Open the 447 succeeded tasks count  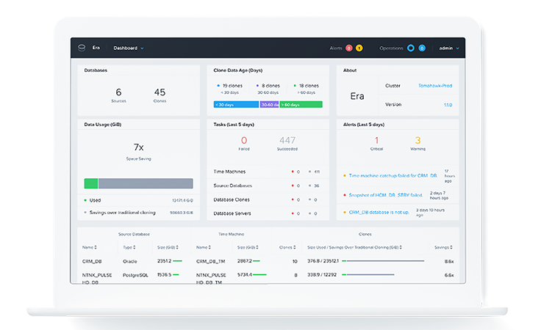287,140
